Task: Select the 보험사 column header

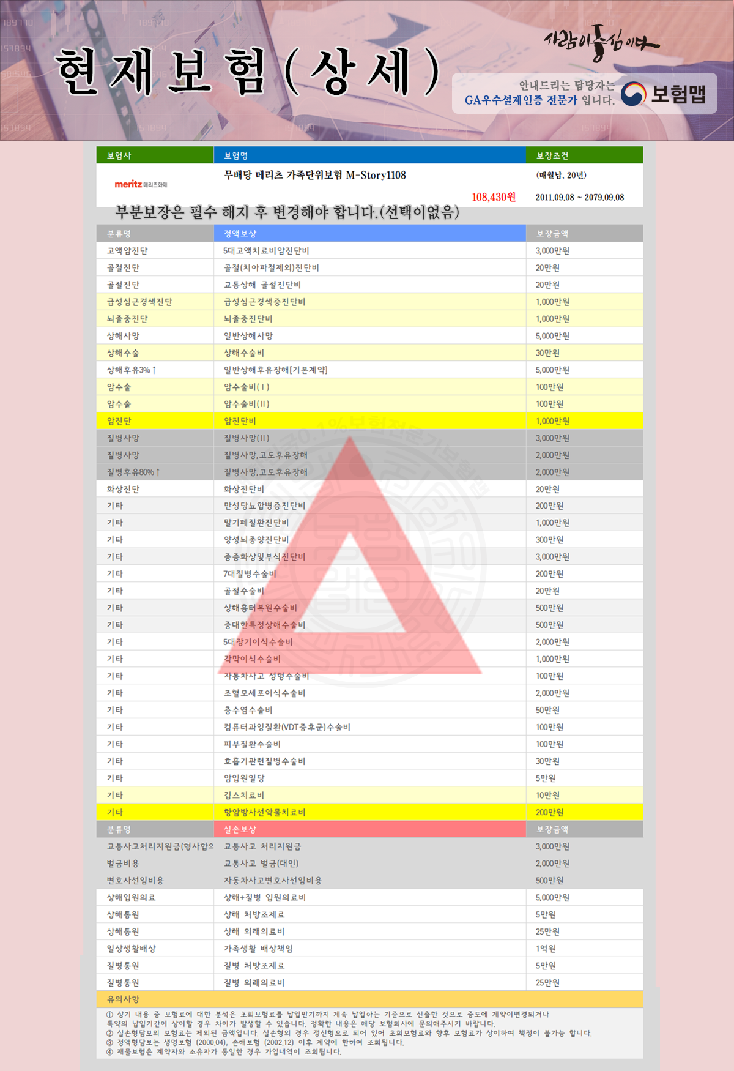Action: (155, 155)
